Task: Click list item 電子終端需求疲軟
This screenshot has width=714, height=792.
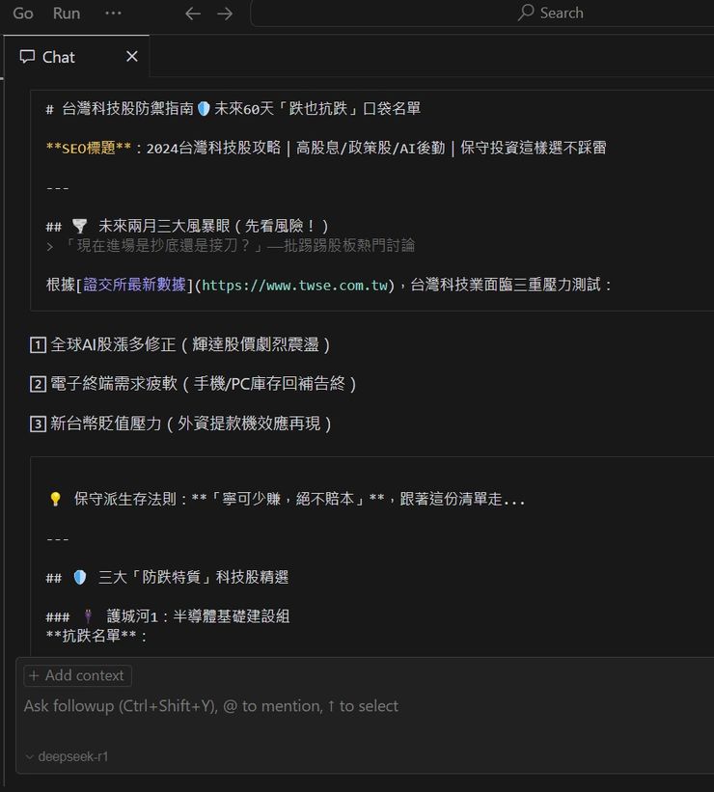Action: (204, 384)
